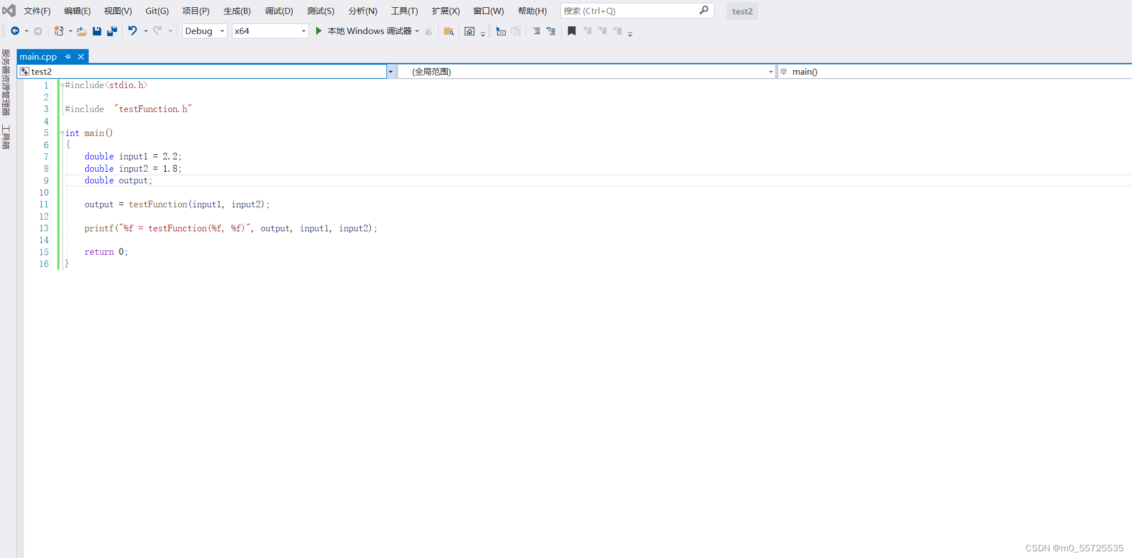Open the Debug configuration dropdown
The width and height of the screenshot is (1132, 558).
[x=221, y=31]
